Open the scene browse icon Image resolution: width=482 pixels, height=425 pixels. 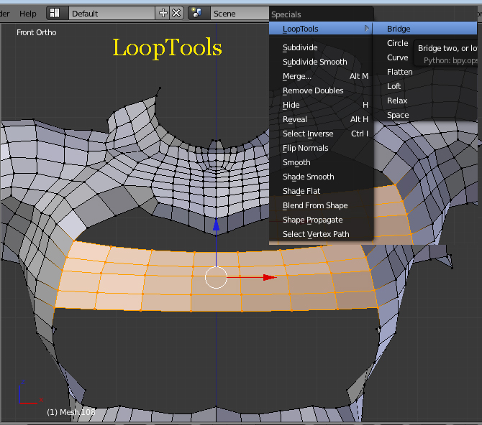(199, 13)
